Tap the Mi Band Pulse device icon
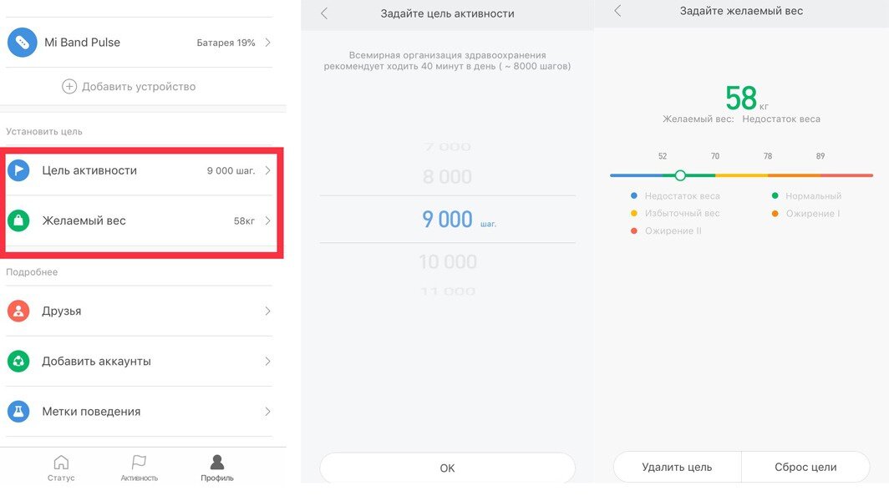 click(22, 43)
